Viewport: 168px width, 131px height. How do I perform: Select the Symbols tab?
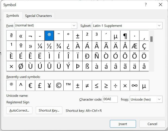tap(13, 16)
